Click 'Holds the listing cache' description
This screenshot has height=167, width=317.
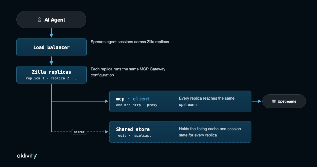pyautogui.click(x=210, y=132)
